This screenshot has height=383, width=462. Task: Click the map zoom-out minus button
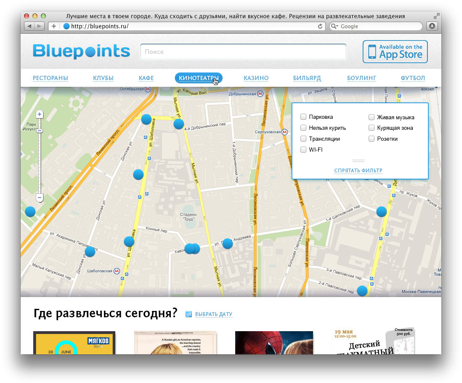[40, 197]
